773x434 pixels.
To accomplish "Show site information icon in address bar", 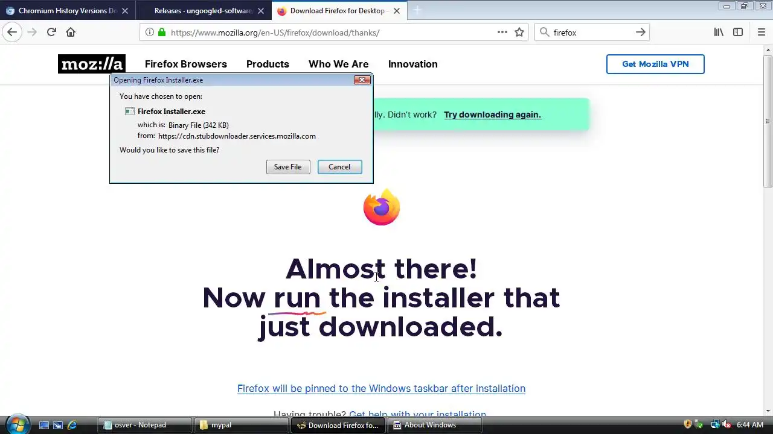I will pyautogui.click(x=150, y=33).
